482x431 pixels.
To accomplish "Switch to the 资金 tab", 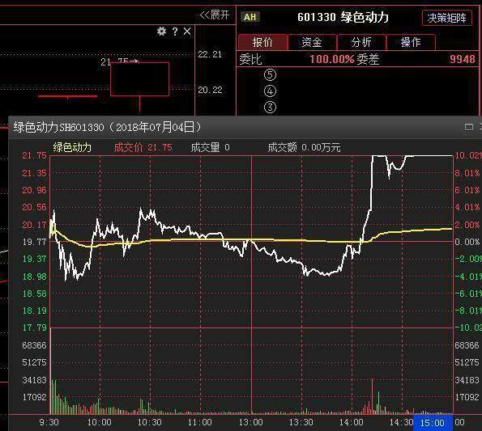I will (x=312, y=42).
